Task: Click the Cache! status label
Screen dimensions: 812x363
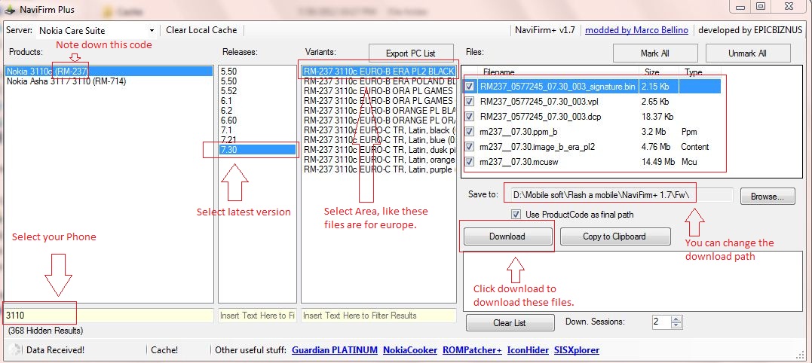Action: [164, 350]
